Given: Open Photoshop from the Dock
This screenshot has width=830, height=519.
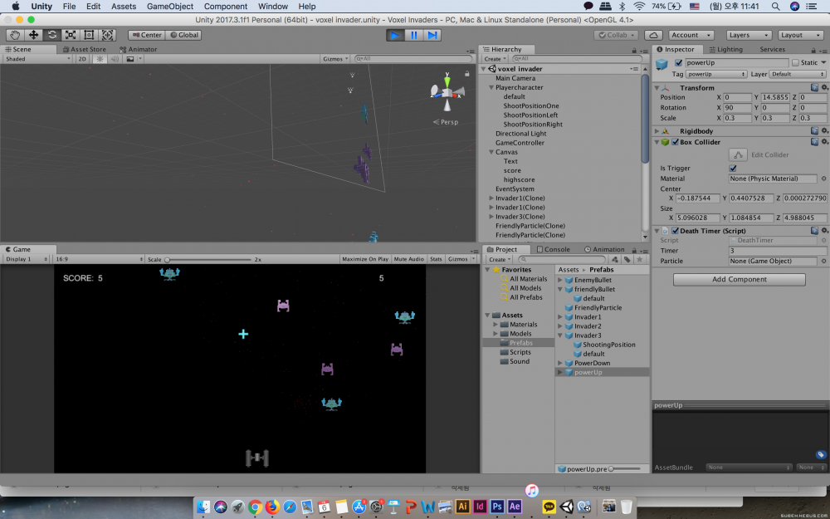Looking at the screenshot, I should tap(496, 507).
